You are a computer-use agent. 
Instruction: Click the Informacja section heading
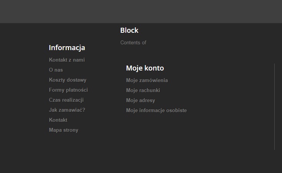67,48
